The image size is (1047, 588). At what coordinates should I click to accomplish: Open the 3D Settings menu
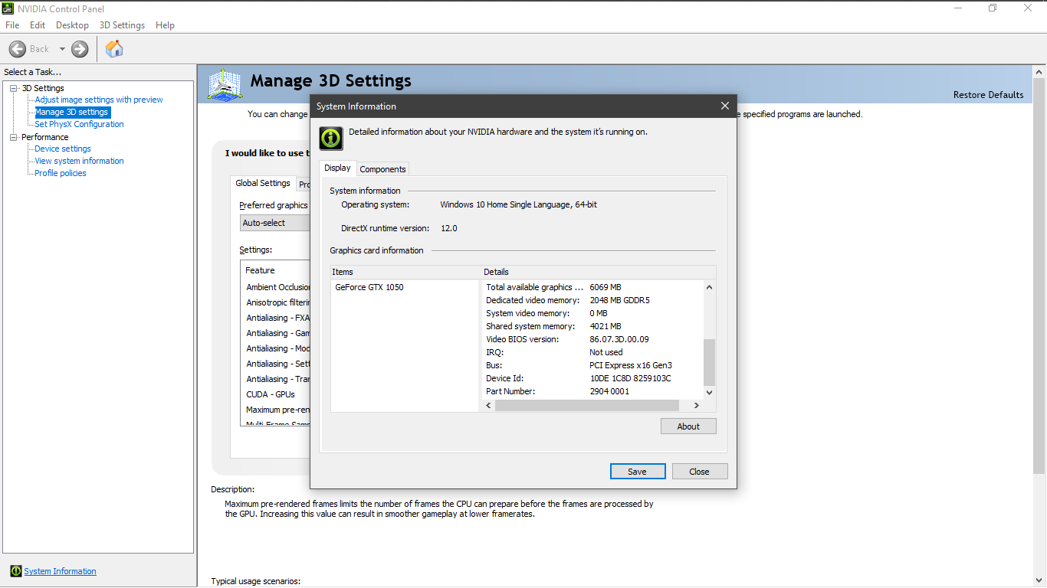point(123,25)
